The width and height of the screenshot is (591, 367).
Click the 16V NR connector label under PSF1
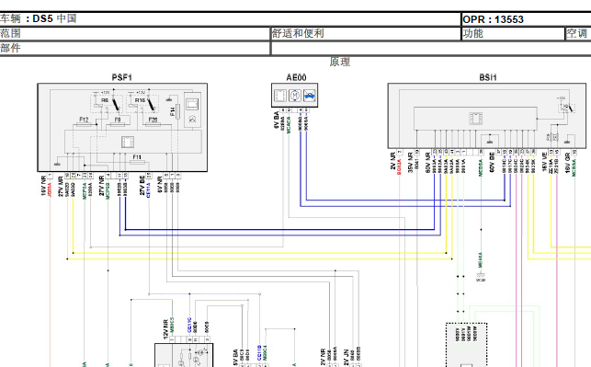(44, 186)
